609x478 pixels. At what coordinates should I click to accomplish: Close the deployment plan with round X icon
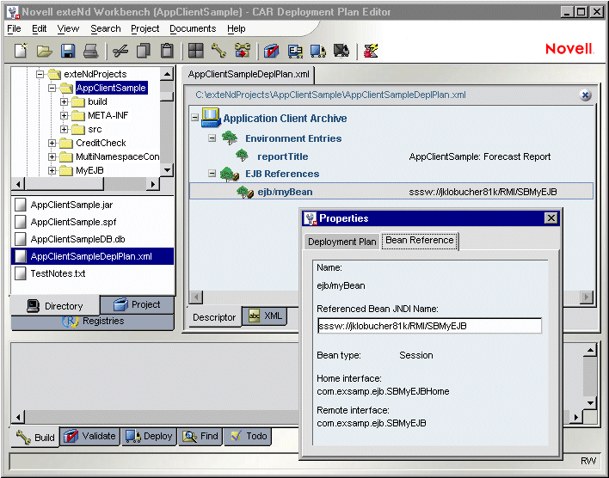coord(585,95)
